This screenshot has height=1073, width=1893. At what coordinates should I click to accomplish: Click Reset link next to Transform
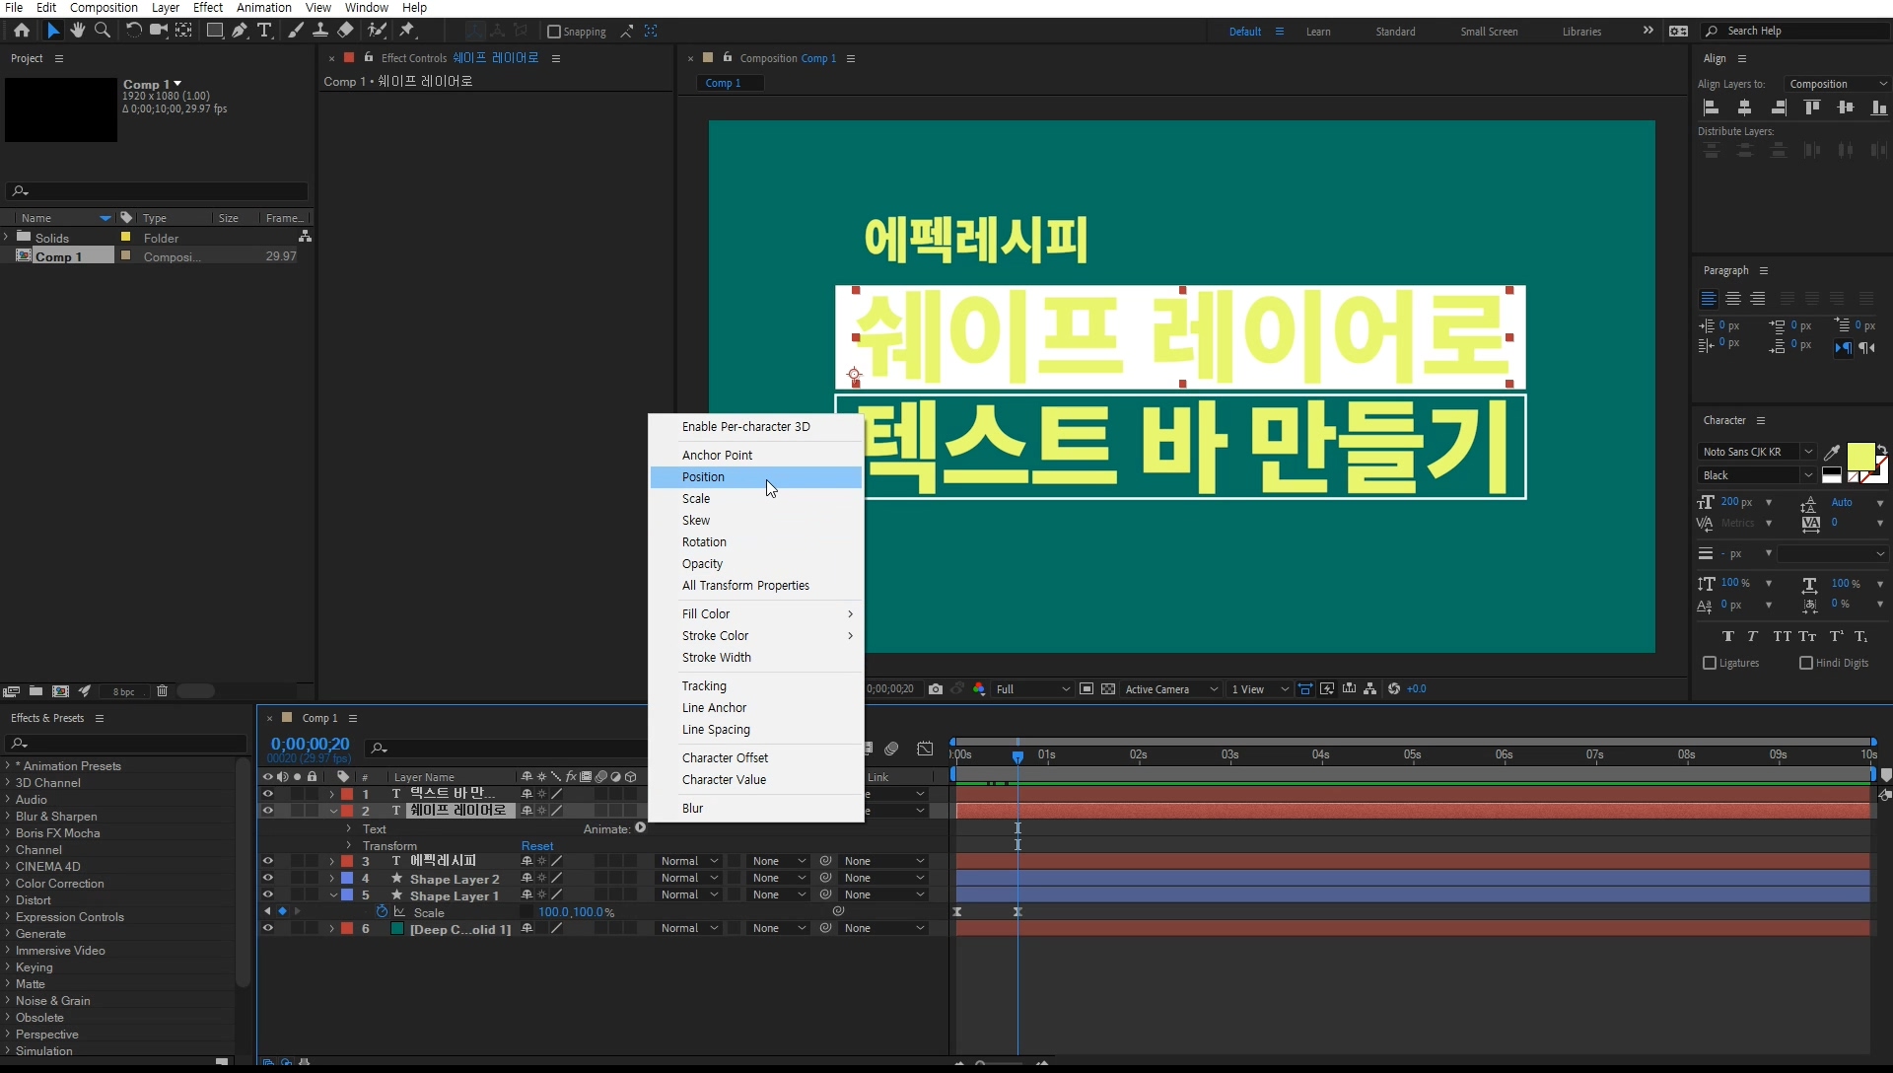(x=537, y=846)
